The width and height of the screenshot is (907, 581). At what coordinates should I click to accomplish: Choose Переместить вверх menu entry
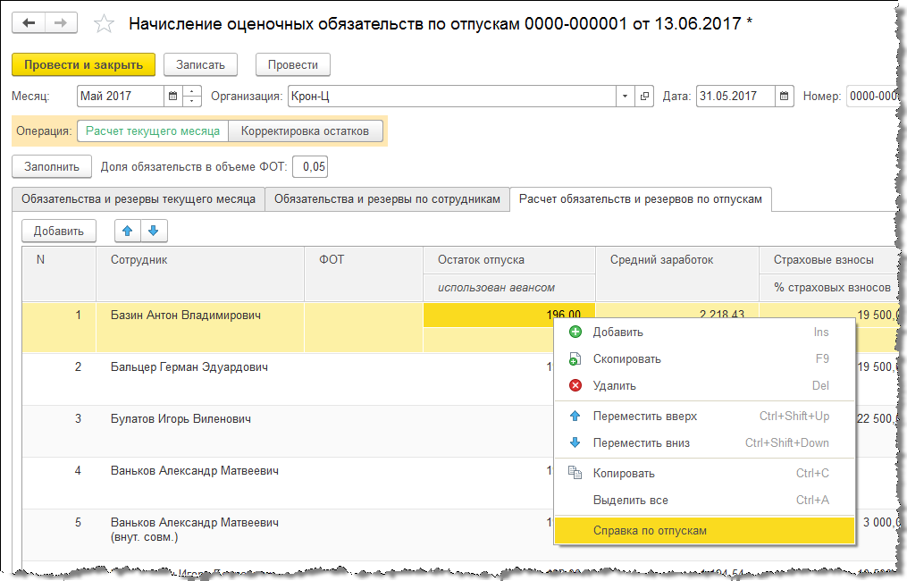coord(704,416)
